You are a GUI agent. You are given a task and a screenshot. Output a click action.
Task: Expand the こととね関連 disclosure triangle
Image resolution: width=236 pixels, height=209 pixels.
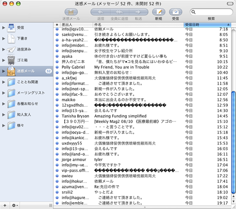click(3, 82)
